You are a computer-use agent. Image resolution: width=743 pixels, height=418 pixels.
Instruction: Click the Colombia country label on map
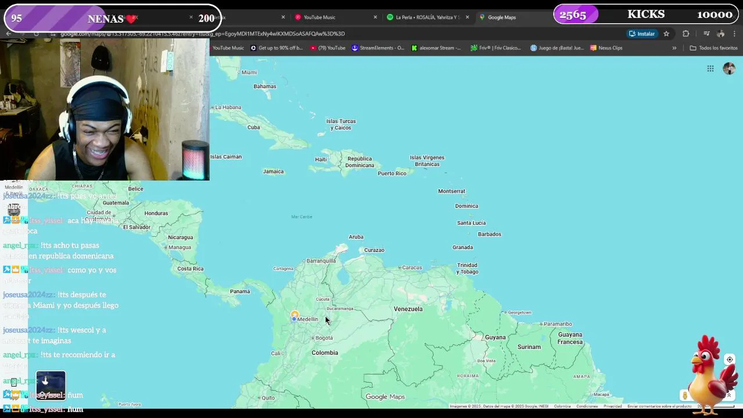(324, 352)
